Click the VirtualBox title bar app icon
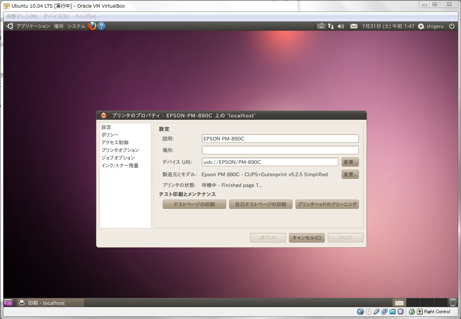 click(x=7, y=6)
